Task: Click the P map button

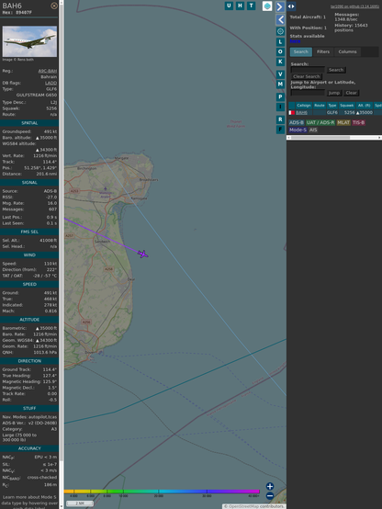Action: [280, 96]
